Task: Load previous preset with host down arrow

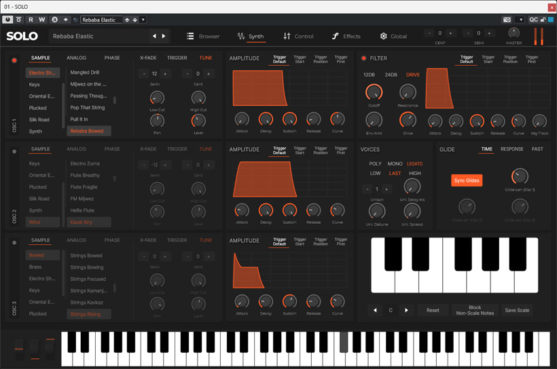Action: [x=135, y=20]
